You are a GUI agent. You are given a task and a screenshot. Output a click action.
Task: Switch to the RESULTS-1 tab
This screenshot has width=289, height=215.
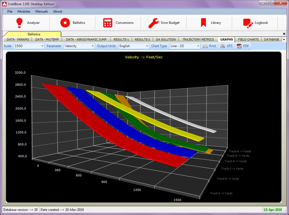[x=121, y=39]
